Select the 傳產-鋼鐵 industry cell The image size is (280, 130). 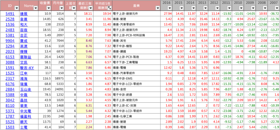(136, 52)
